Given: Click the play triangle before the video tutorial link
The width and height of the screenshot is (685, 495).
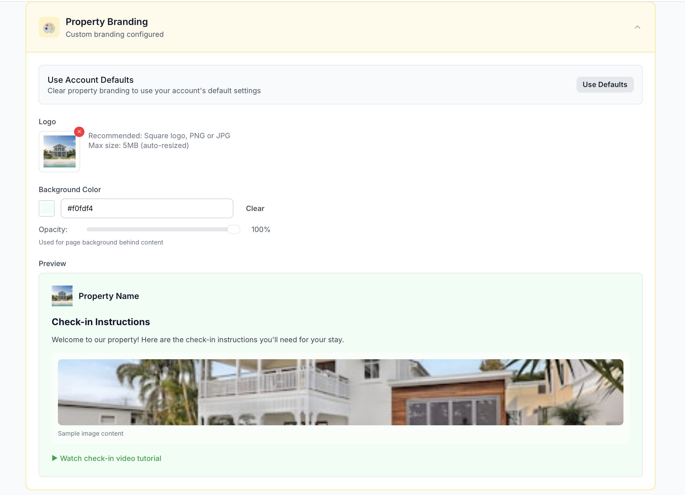Looking at the screenshot, I should 55,458.
